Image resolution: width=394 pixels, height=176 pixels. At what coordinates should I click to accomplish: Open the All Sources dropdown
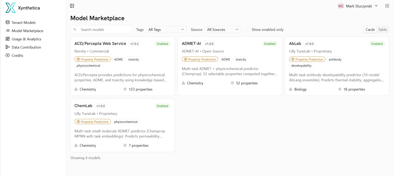(223, 30)
